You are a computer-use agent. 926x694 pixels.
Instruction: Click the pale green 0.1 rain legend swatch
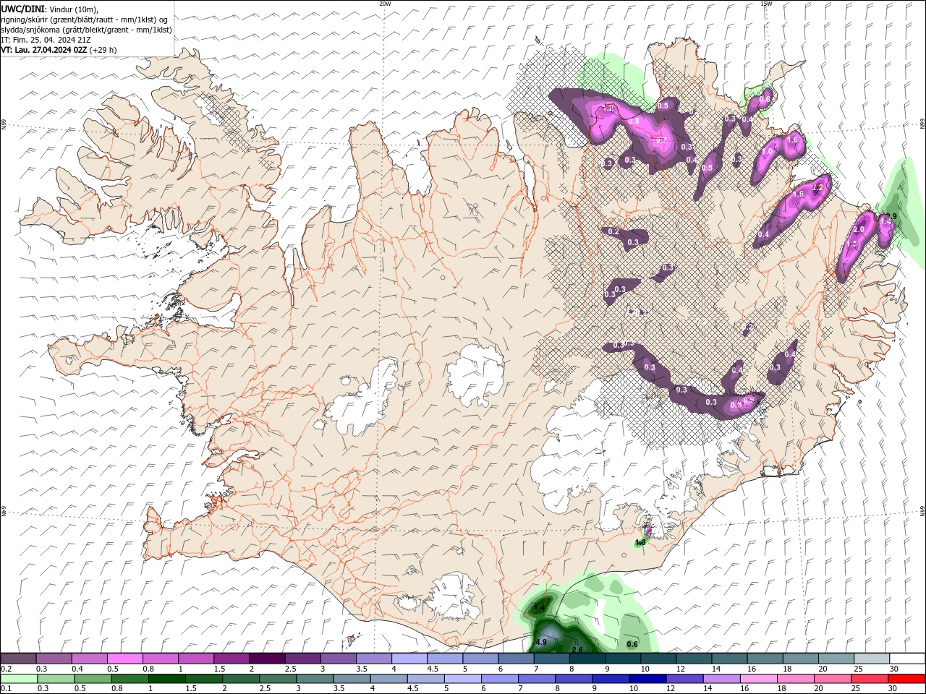18,679
